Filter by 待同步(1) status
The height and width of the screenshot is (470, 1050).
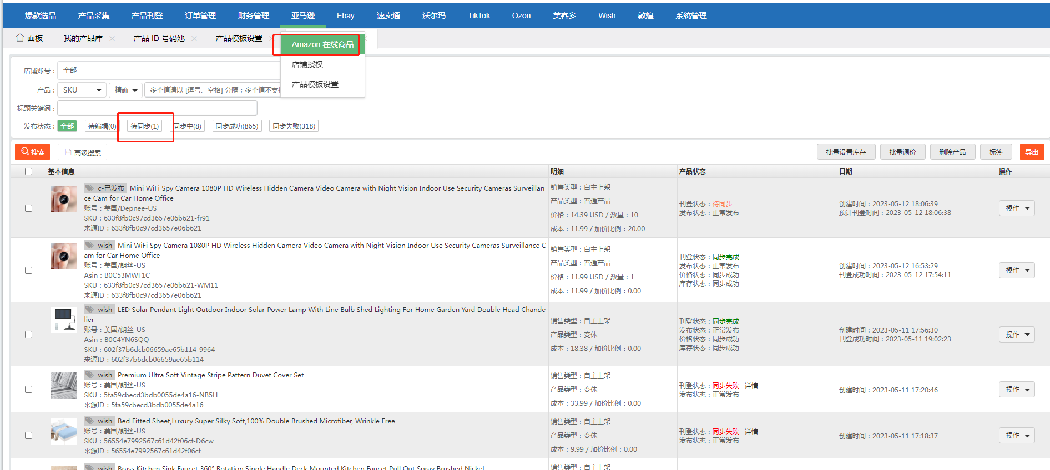coord(144,126)
